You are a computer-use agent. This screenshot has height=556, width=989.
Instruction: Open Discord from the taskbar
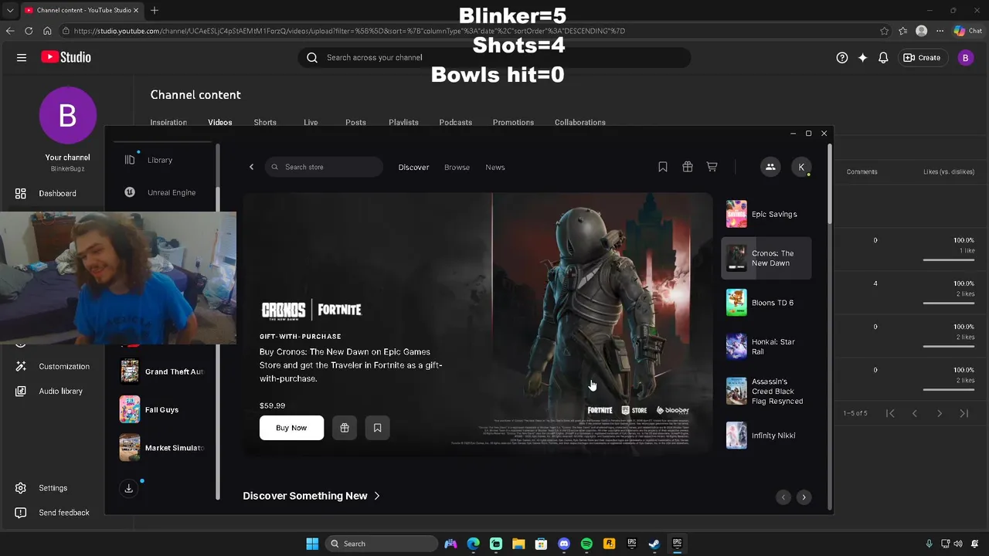tap(564, 544)
